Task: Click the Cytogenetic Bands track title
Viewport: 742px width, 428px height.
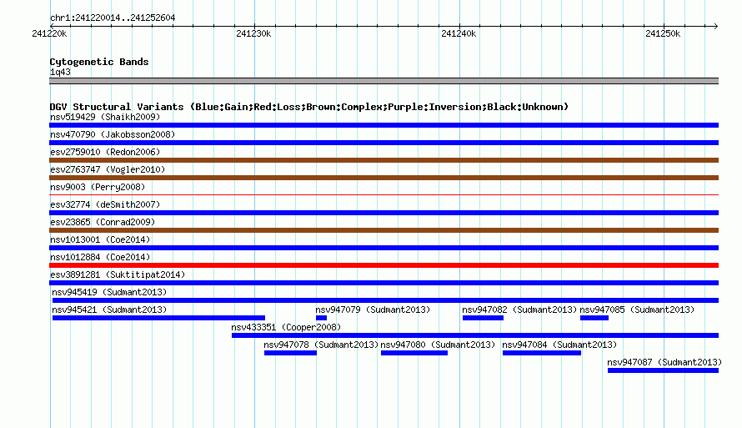Action: click(99, 62)
